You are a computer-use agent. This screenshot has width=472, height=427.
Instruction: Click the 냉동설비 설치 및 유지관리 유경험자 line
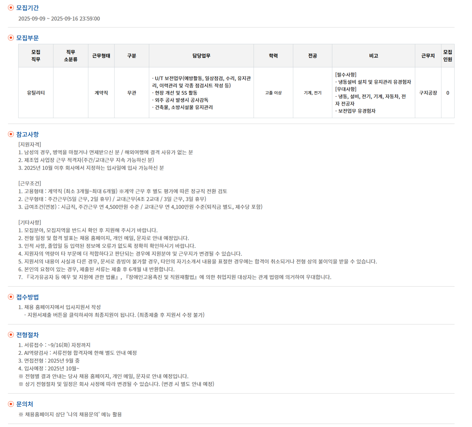coord(373,82)
